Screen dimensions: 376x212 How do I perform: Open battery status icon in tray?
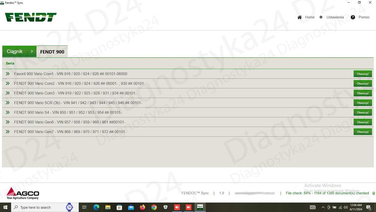[x=334, y=207]
